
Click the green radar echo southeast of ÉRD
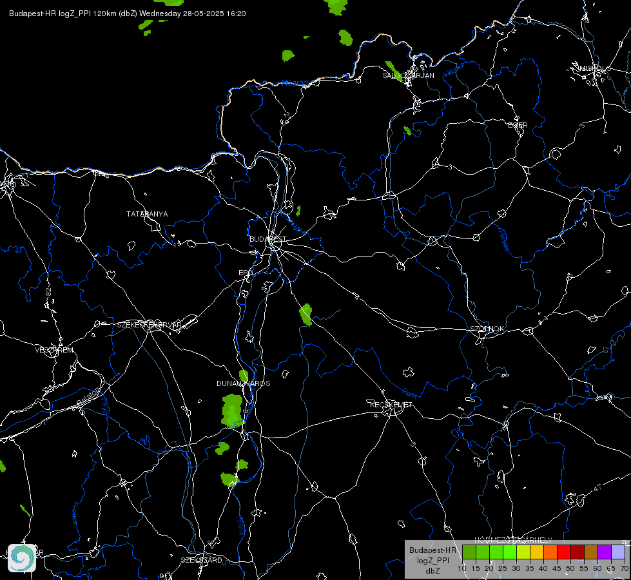[306, 314]
